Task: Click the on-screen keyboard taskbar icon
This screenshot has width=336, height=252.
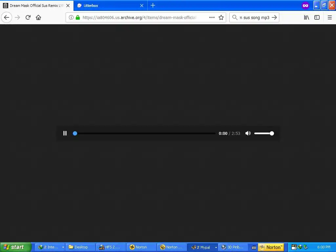Action: 254,247
